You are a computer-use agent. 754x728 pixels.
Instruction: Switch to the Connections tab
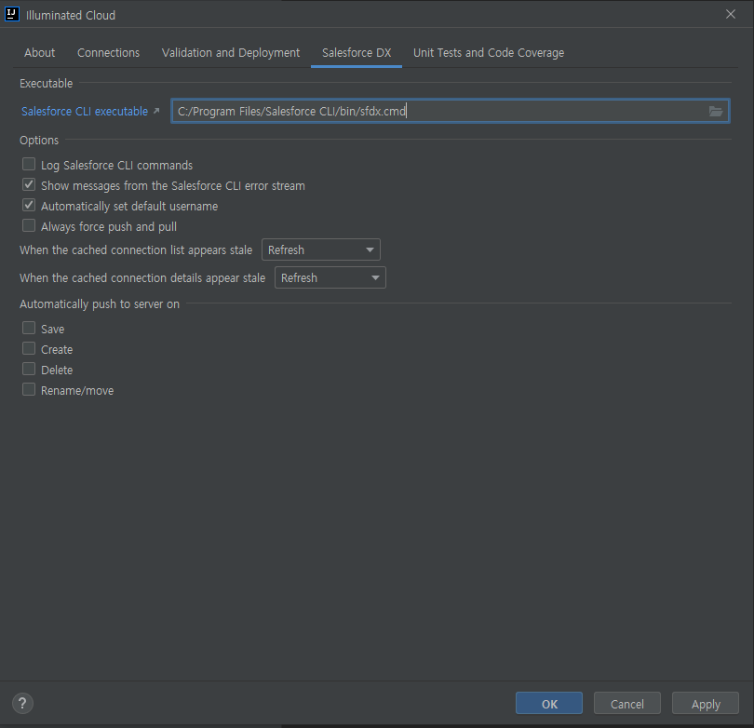point(108,52)
